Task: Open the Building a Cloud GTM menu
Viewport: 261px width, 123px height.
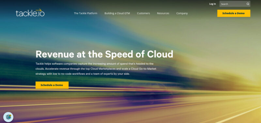Action: [x=117, y=13]
